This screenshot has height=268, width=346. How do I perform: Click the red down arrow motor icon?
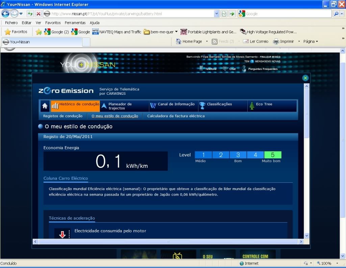pyautogui.click(x=63, y=234)
